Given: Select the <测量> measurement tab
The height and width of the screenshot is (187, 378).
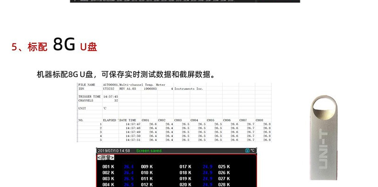Looking at the screenshot, I should coord(105,157).
